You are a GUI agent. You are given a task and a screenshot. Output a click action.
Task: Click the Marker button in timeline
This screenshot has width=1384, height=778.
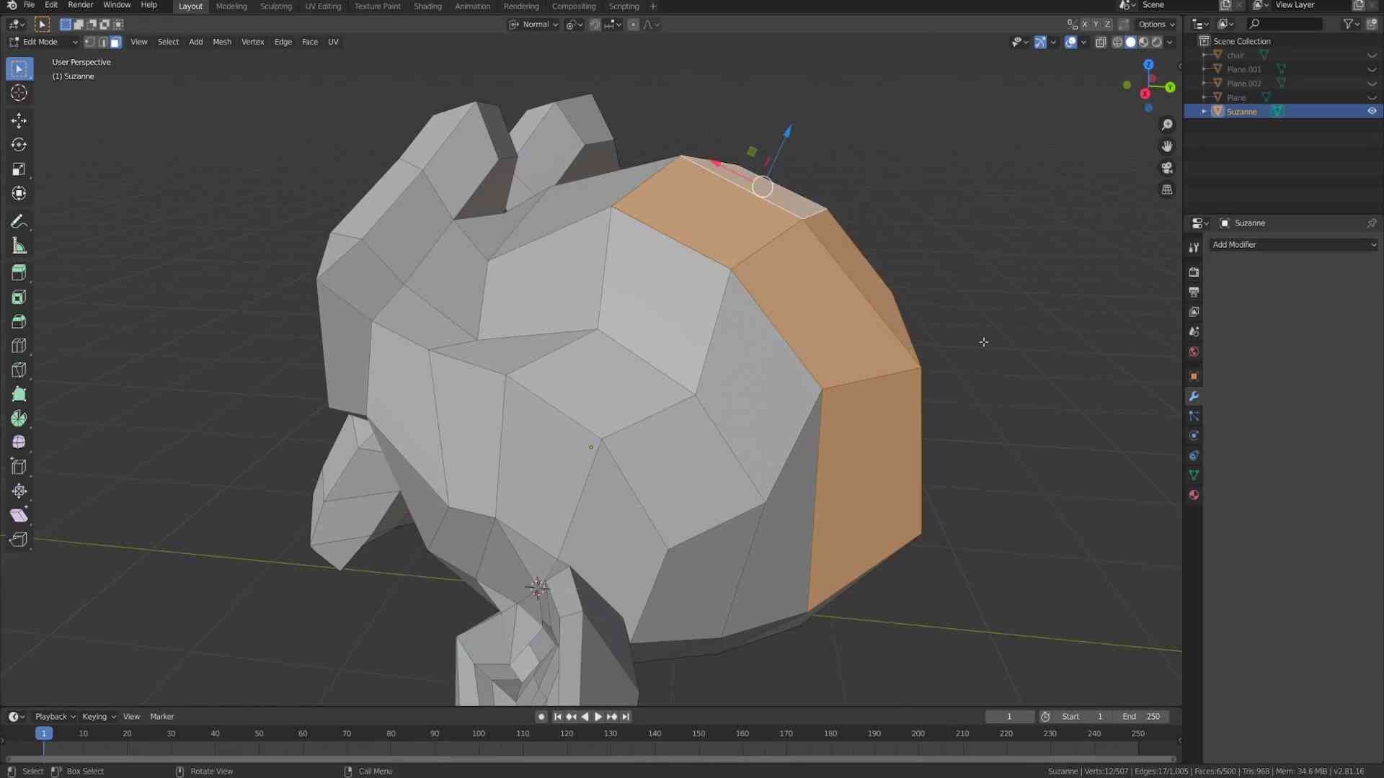tap(162, 717)
